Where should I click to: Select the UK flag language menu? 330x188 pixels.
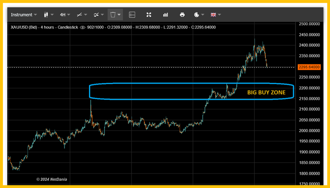214,15
